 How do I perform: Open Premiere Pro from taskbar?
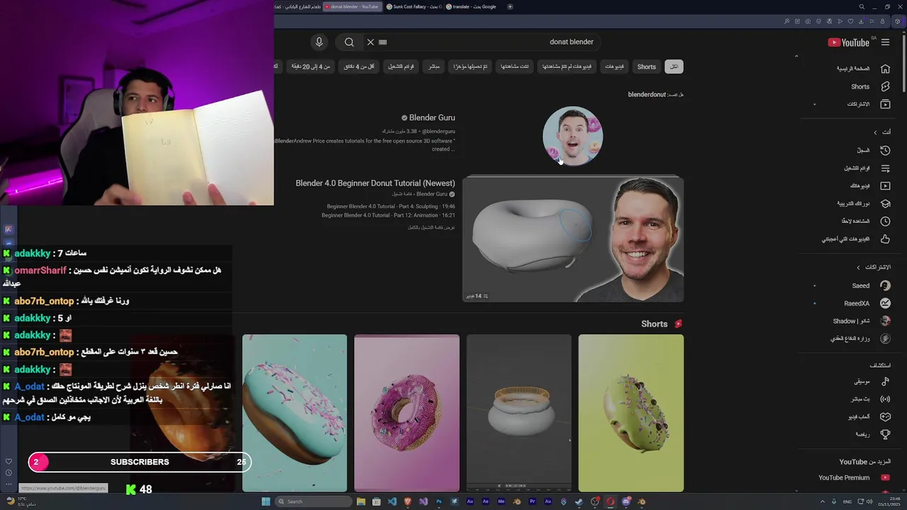click(x=532, y=501)
